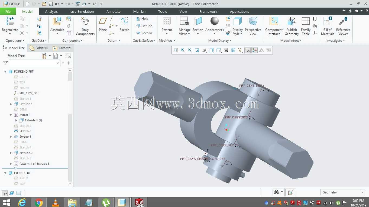369x207 pixels.
Task: Click the New file icon
Action: pos(27,4)
